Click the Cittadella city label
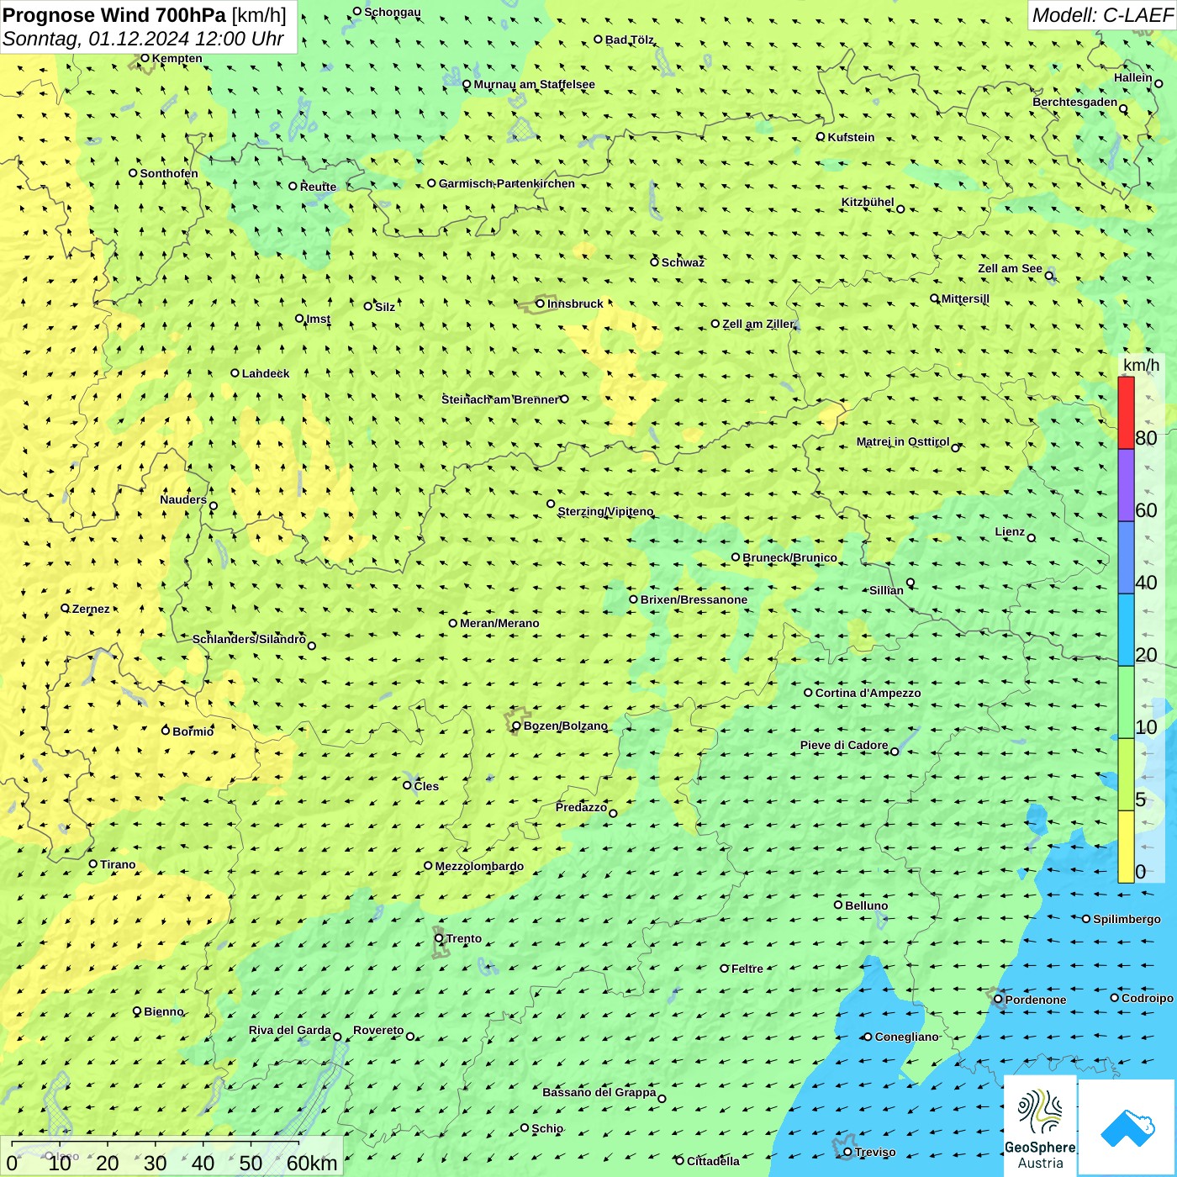This screenshot has width=1177, height=1177. 713,1161
